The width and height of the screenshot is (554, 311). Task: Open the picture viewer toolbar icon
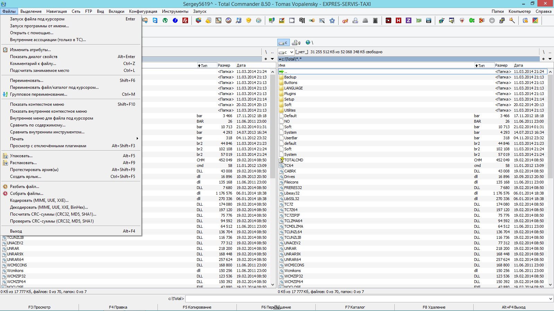[x=218, y=20]
